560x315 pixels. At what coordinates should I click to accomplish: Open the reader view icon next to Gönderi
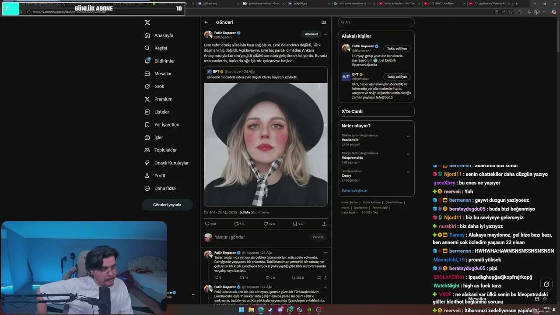point(324,22)
